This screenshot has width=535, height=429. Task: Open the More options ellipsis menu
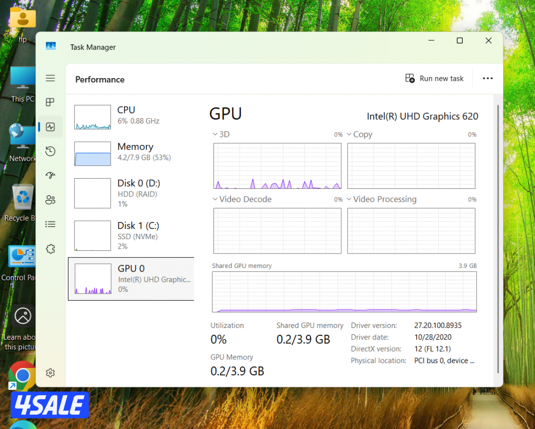487,78
